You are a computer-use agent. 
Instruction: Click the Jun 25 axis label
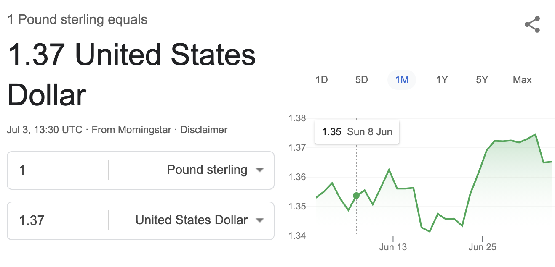coord(482,247)
